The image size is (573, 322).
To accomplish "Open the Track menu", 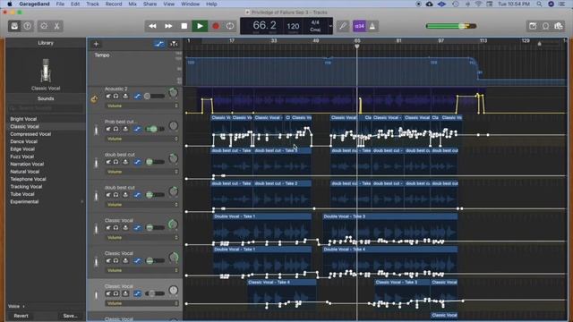I will (x=92, y=4).
